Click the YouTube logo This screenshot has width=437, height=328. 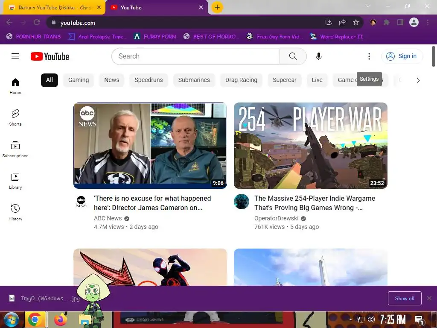50,56
